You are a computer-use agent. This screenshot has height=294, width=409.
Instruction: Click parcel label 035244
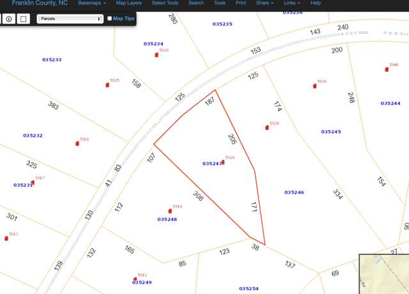click(x=390, y=104)
